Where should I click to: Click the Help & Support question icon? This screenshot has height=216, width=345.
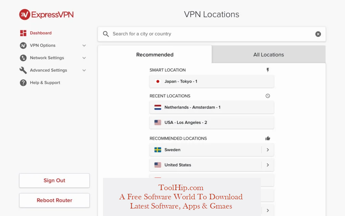tap(23, 83)
